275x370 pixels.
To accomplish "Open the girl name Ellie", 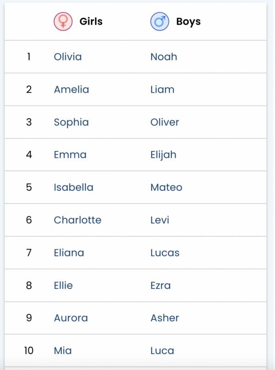I will coord(63,285).
